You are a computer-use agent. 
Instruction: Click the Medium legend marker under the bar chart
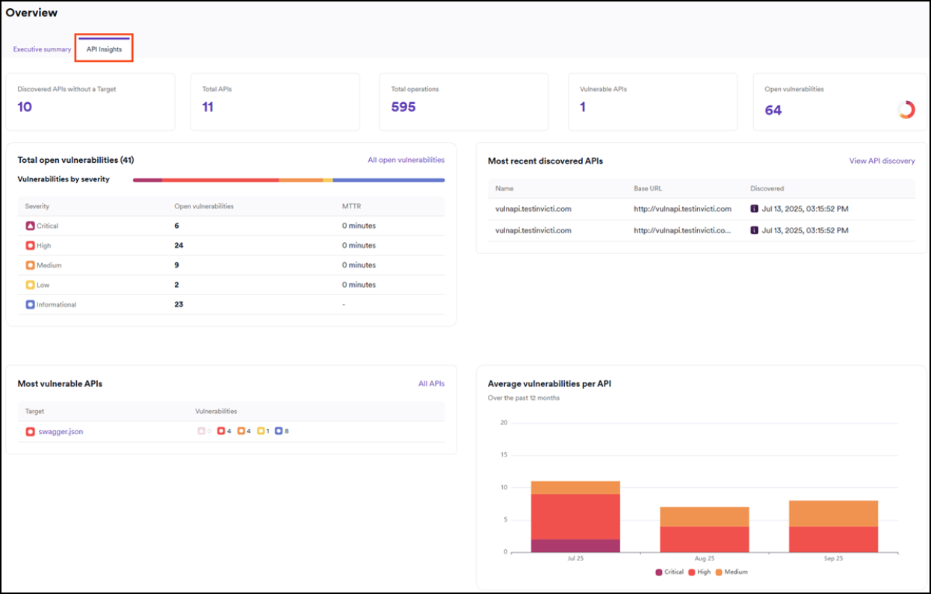click(x=720, y=572)
